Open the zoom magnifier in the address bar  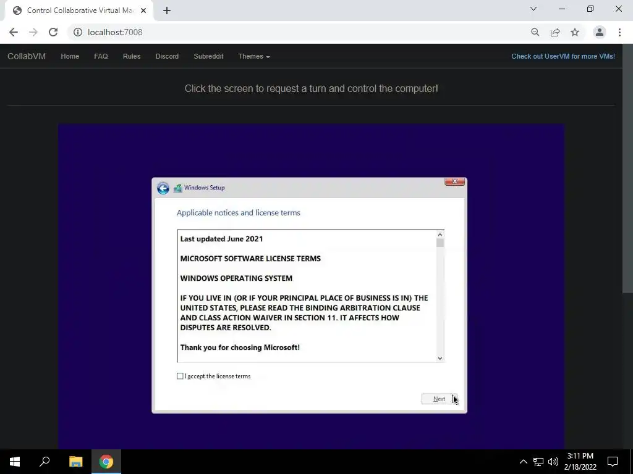[535, 32]
